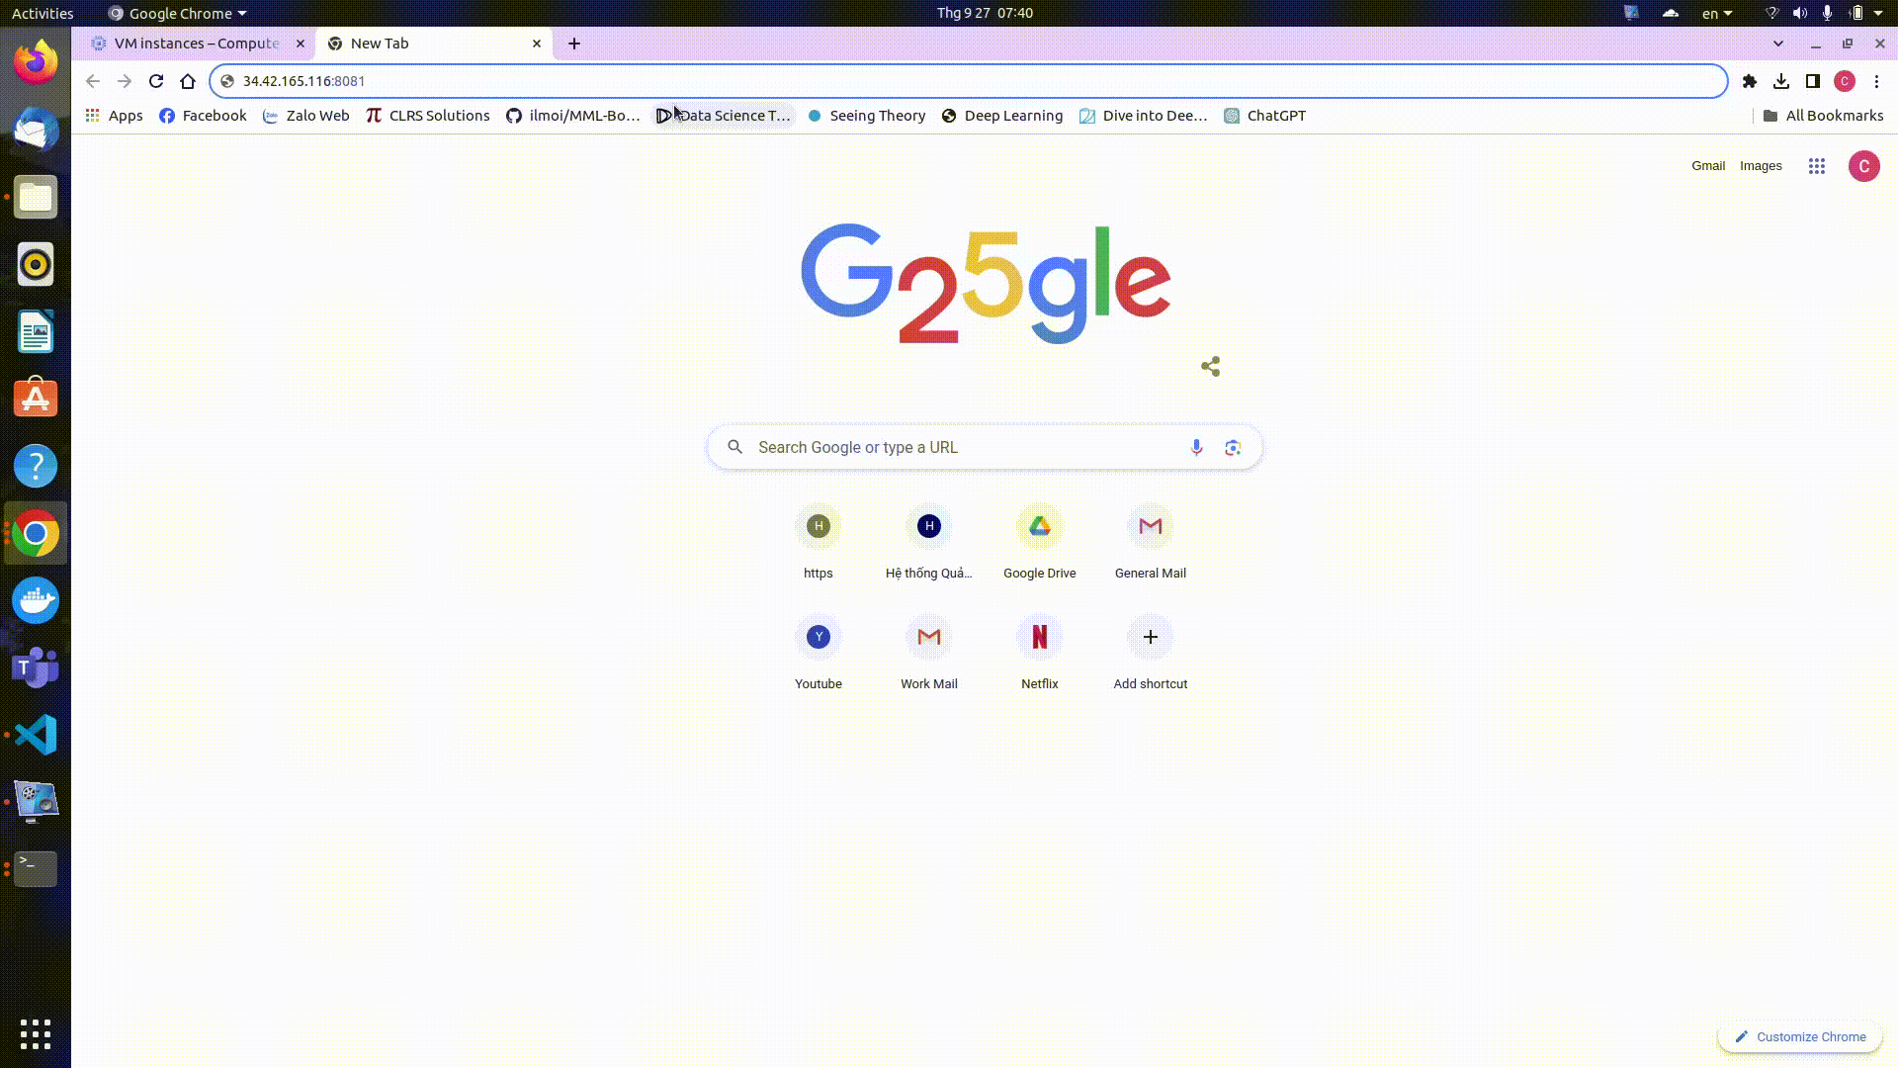This screenshot has width=1898, height=1068.
Task: Click the share doodle icon
Action: pos(1210,367)
